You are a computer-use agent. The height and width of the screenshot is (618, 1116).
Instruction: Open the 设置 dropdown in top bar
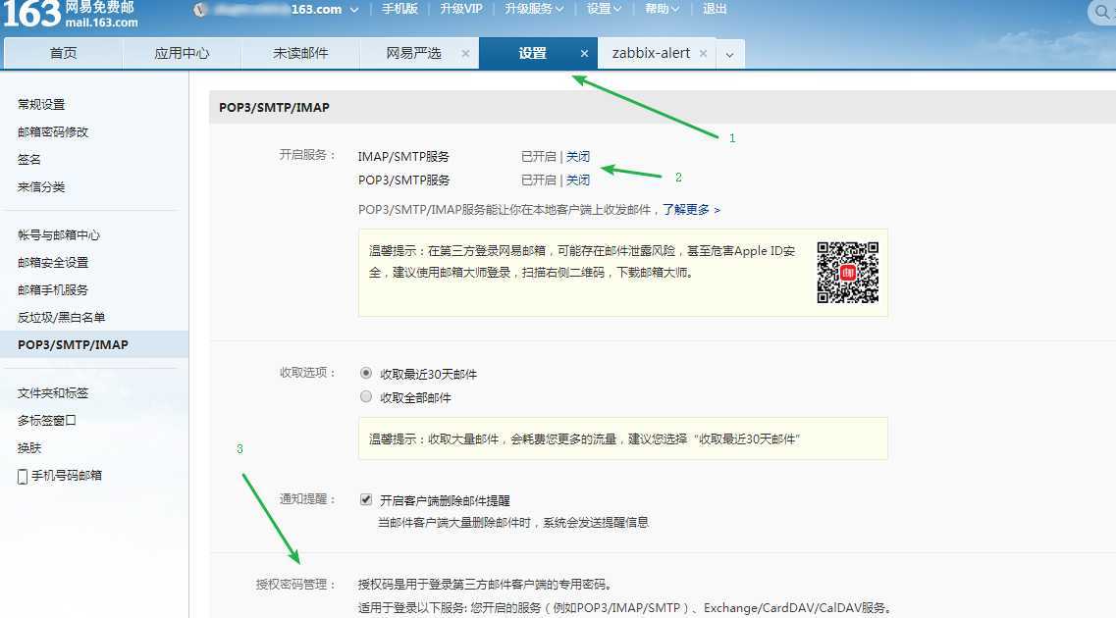pyautogui.click(x=604, y=9)
